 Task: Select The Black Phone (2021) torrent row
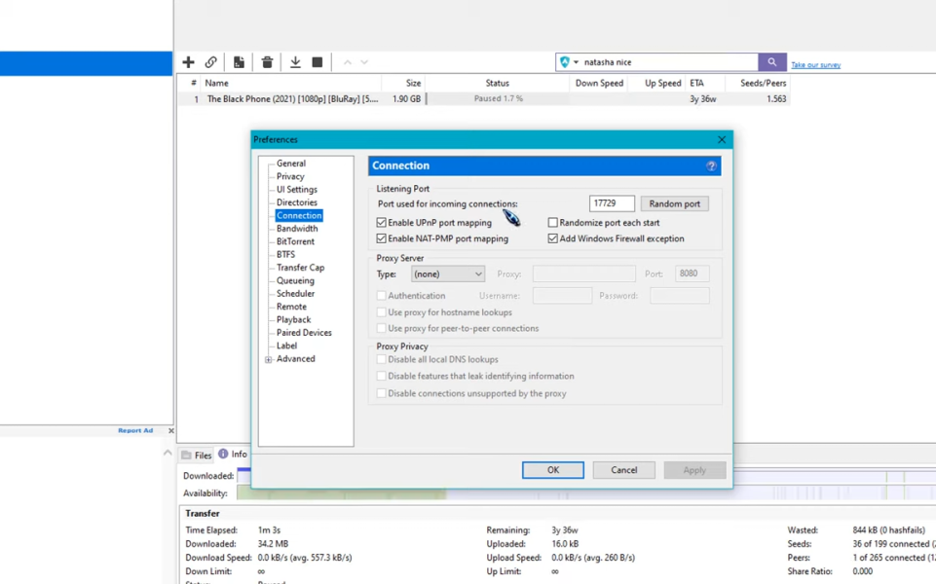[483, 99]
